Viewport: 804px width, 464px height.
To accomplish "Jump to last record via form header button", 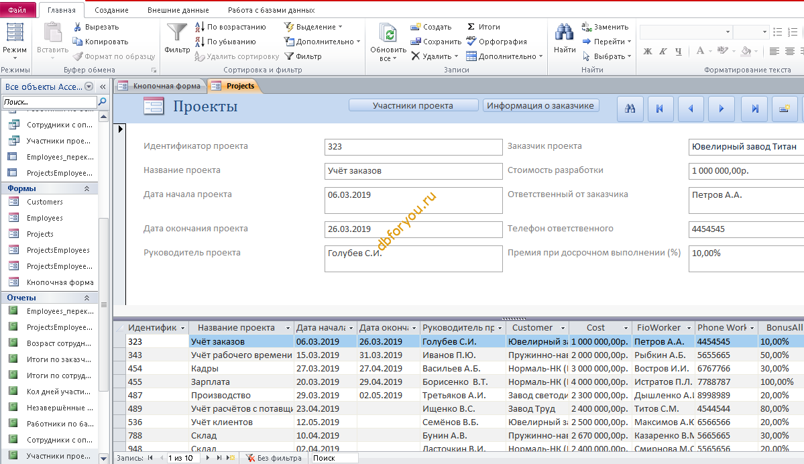I will pyautogui.click(x=755, y=109).
